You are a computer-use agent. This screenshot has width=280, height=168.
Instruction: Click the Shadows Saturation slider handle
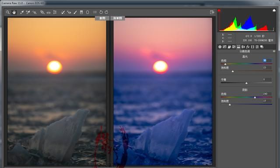point(230,105)
